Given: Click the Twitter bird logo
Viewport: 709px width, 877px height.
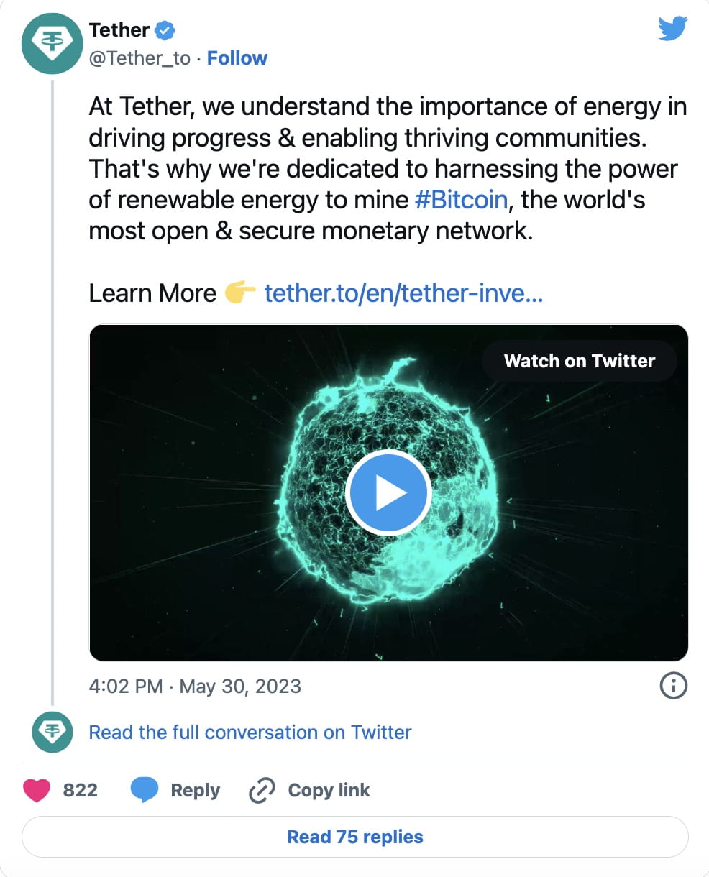Looking at the screenshot, I should 672,30.
